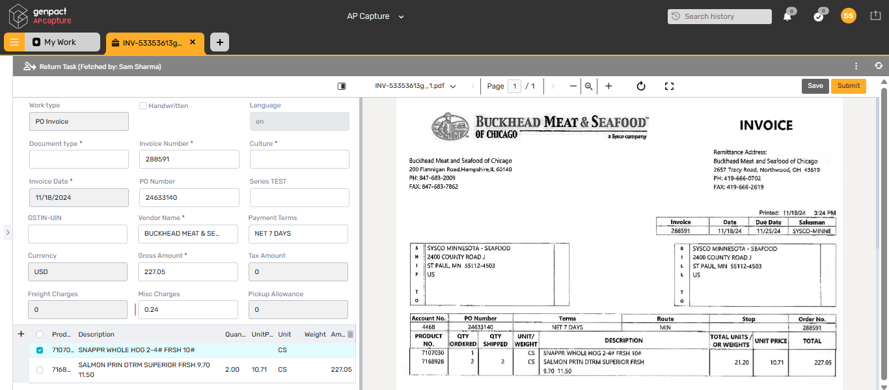Rotate the PDF document

tap(641, 86)
